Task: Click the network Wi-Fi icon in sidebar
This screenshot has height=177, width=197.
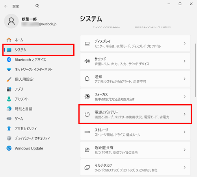Action: pos(9,69)
